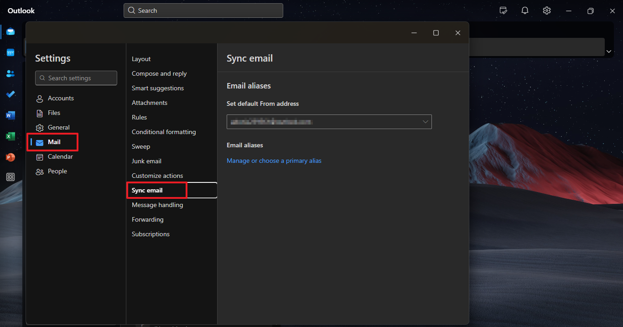Viewport: 623px width, 327px height.
Task: Open the notifications bell
Action: 524,10
